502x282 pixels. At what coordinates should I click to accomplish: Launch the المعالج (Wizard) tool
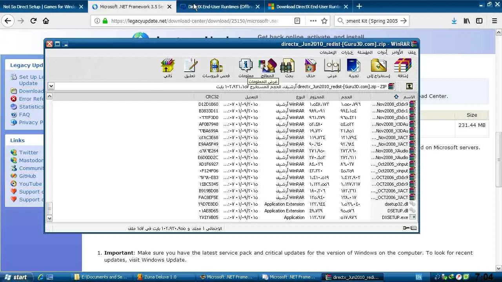coord(267,68)
